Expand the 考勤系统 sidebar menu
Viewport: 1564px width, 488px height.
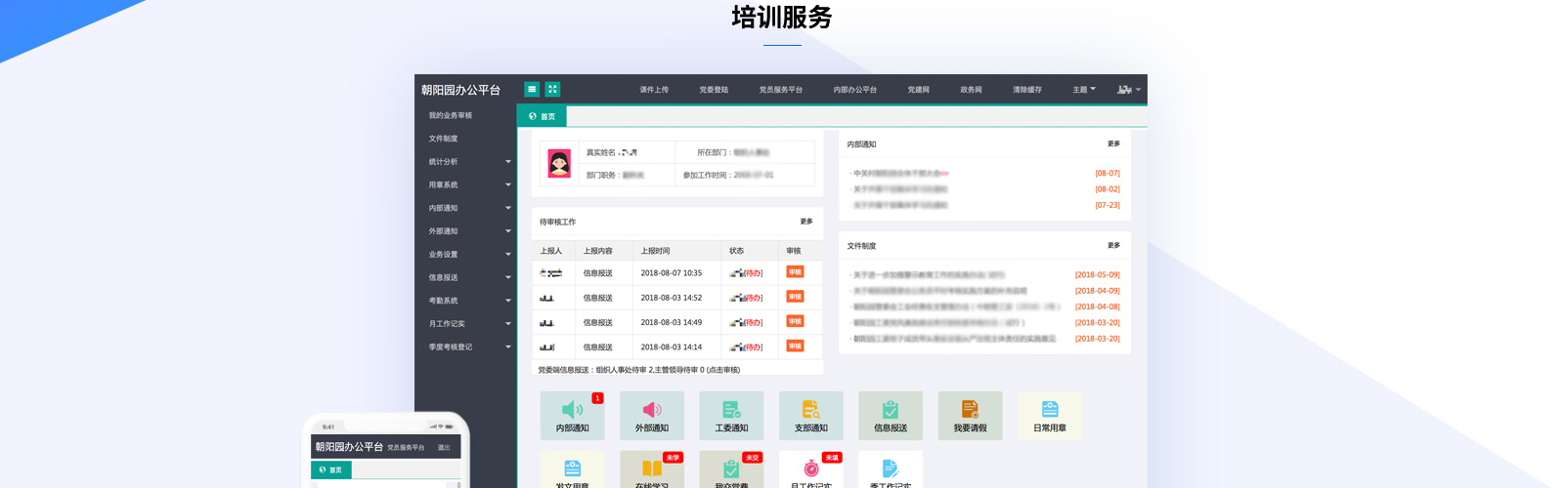coord(467,301)
